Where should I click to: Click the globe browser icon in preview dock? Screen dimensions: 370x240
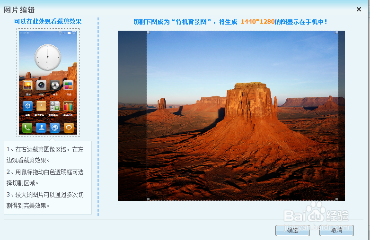(x=55, y=128)
